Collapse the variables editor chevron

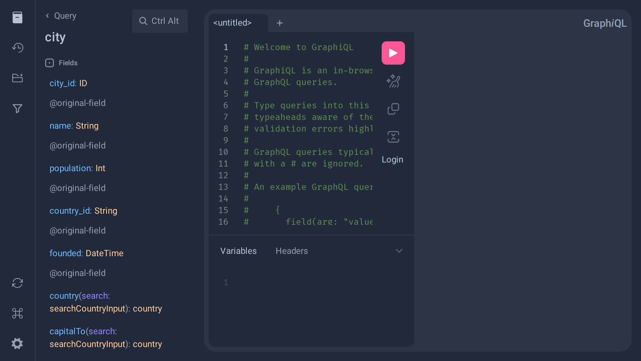[399, 251]
